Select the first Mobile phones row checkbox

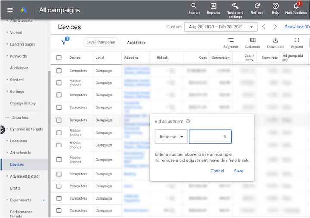(59, 83)
